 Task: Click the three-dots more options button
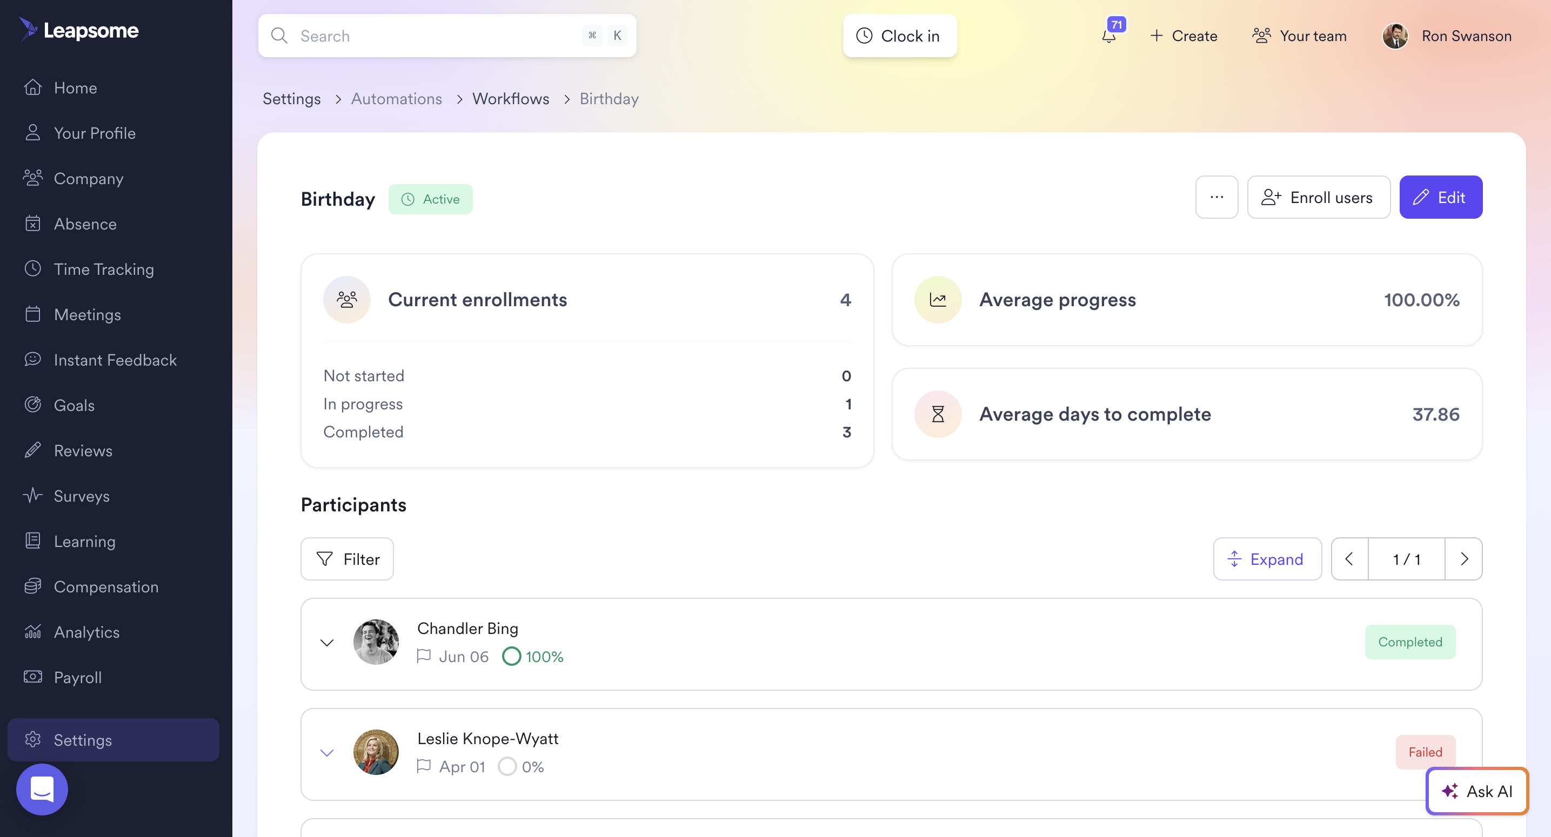pyautogui.click(x=1216, y=197)
